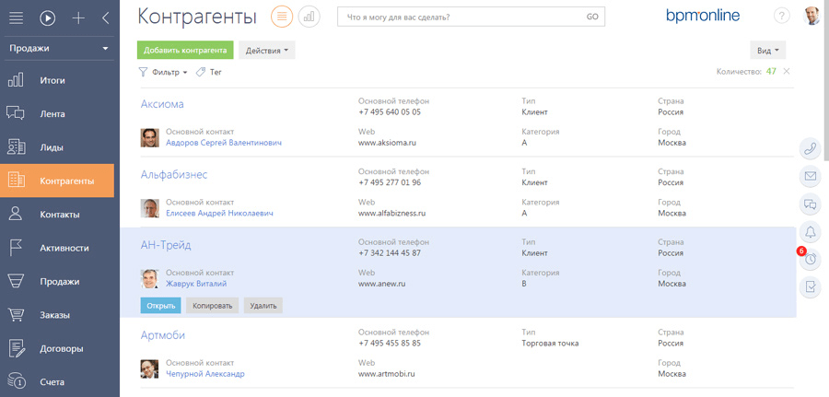Open the АН-Трейд account link
The height and width of the screenshot is (397, 829).
(166, 245)
